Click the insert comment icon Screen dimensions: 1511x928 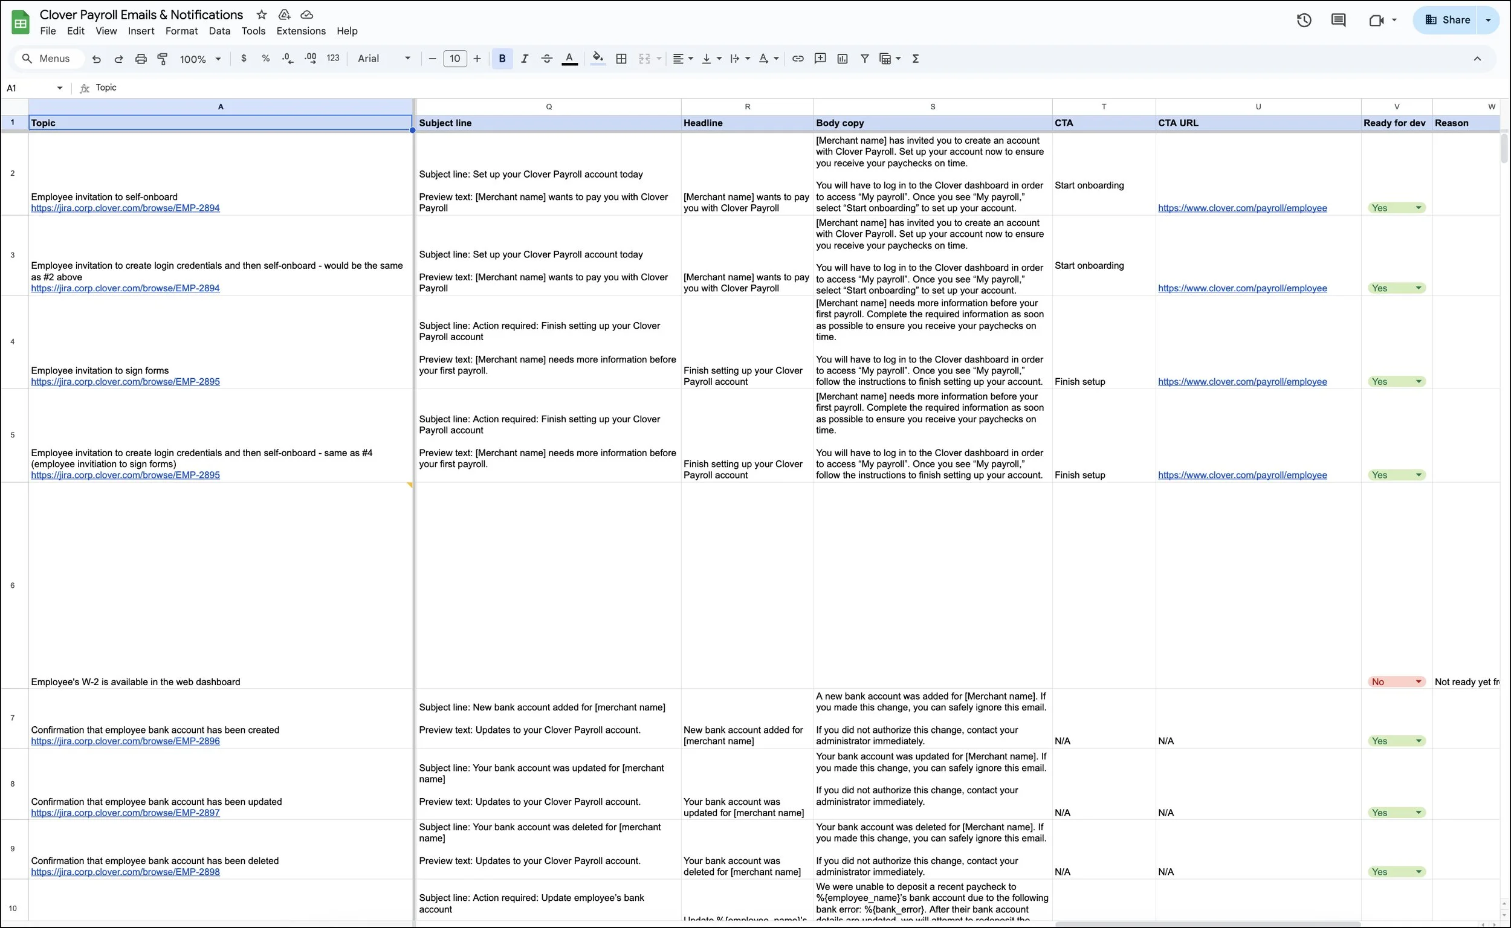click(820, 59)
